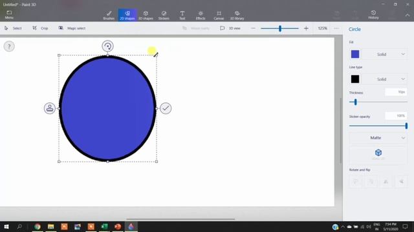The image size is (414, 232).
Task: Open the help question mark button
Action: [x=9, y=46]
